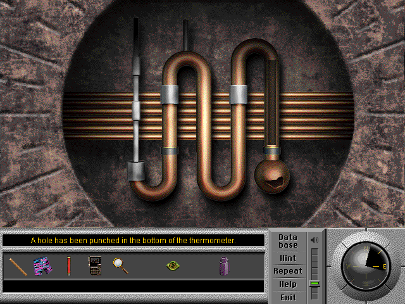405x304 pixels.
Task: Click the Repeat button
Action: pyautogui.click(x=288, y=271)
